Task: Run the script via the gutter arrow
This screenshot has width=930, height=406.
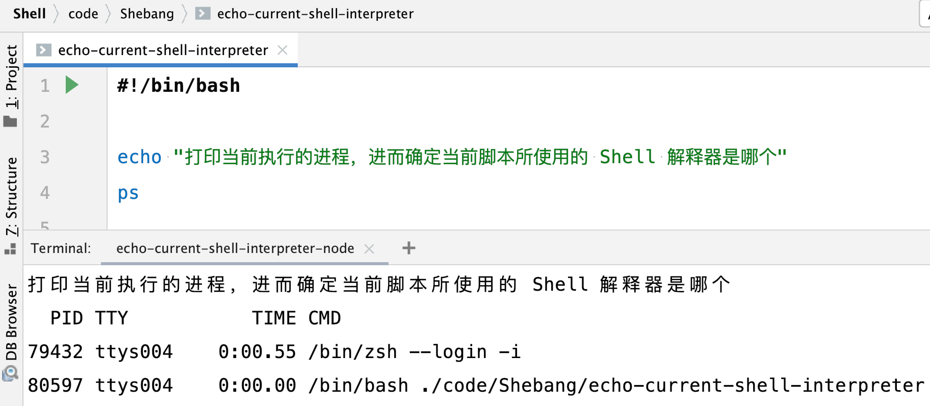Action: (x=71, y=85)
